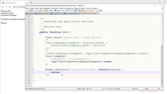Image resolution: width=167 pixels, height=94 pixels.
Task: Click the Save All toolbar icon
Action: click(33, 10)
